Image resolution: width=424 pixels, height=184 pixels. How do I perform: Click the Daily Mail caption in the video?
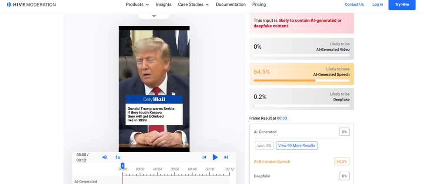[x=154, y=110]
